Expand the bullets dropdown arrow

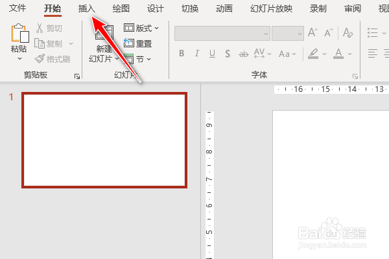384,33
